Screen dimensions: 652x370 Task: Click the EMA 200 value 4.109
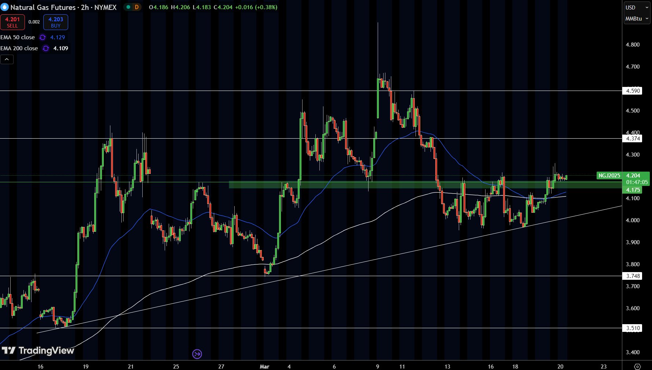tap(61, 48)
